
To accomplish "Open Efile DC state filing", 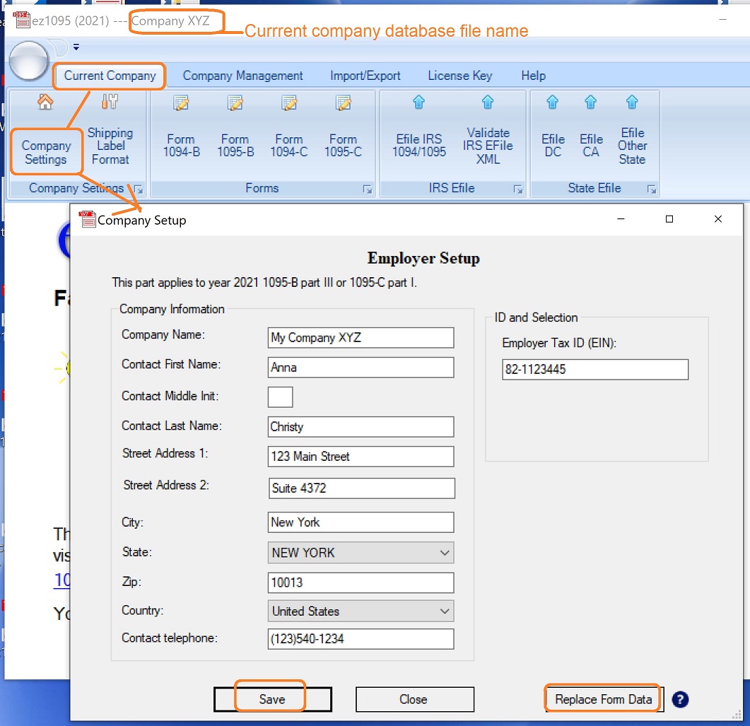I will (x=552, y=134).
